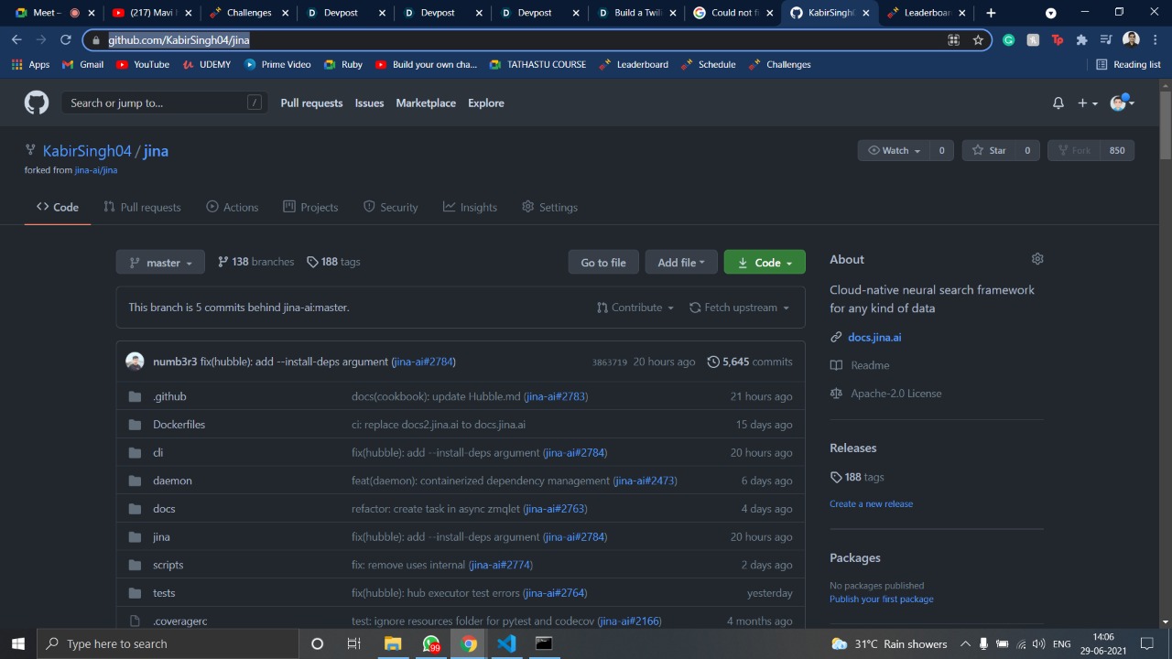The height and width of the screenshot is (659, 1172).
Task: Open user avatar profile menu
Action: click(1122, 103)
